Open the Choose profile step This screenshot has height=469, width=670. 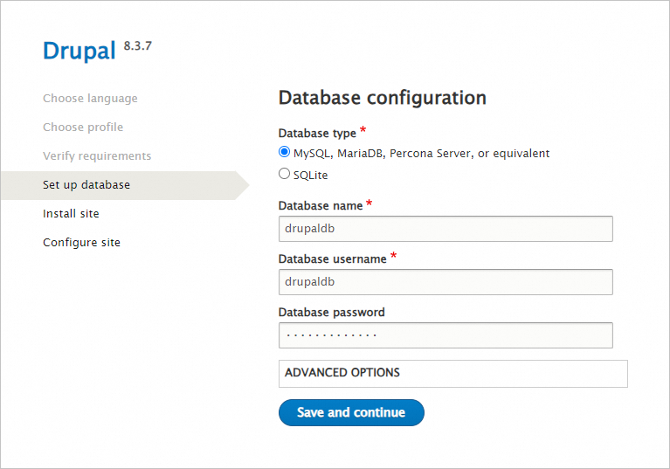83,128
